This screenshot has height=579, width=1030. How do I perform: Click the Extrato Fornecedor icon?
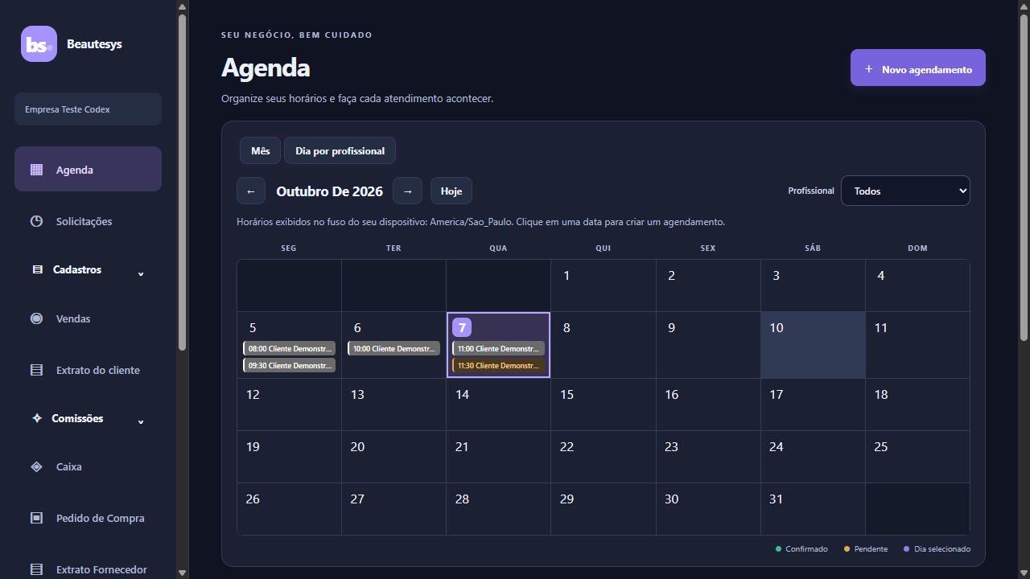36,569
